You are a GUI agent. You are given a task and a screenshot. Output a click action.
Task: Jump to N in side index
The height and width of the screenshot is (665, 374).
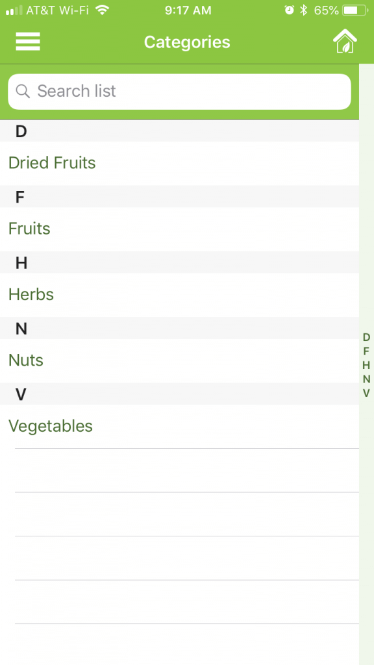coord(366,379)
